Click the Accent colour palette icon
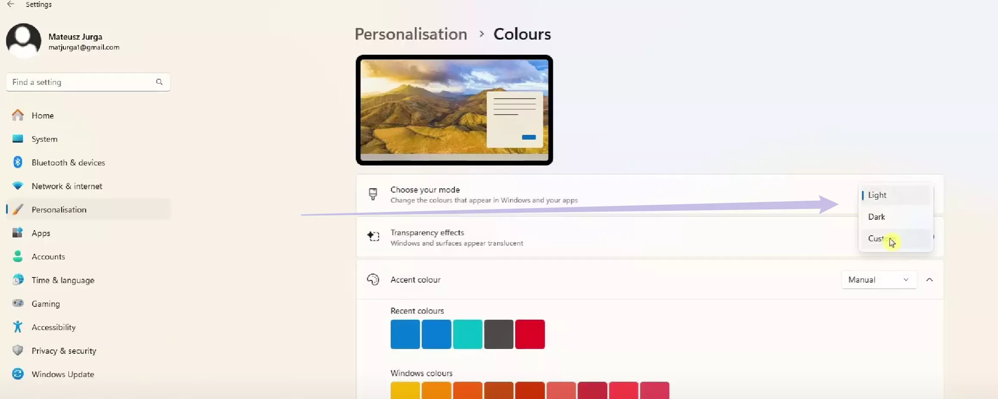Image resolution: width=998 pixels, height=399 pixels. [x=373, y=280]
